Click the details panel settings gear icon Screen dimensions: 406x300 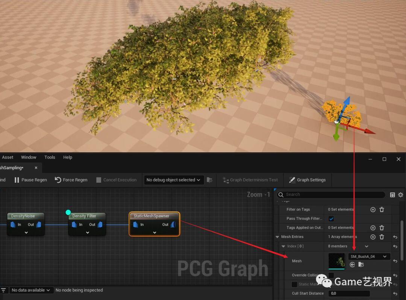[x=401, y=195]
